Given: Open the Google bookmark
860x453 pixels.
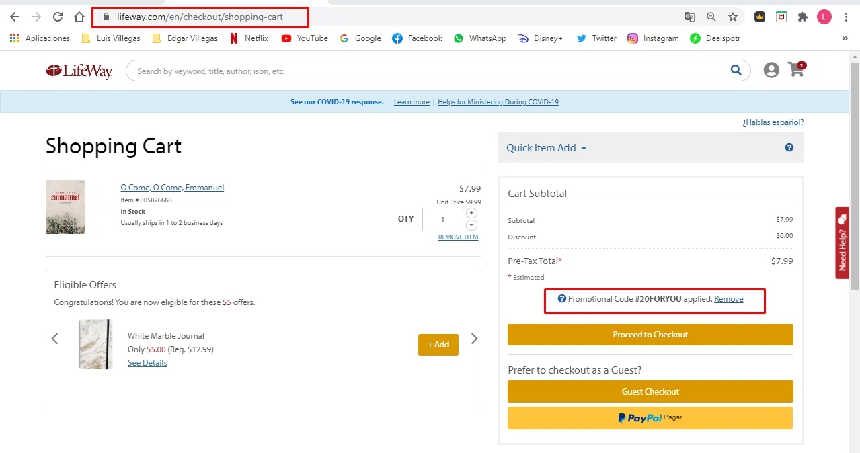Looking at the screenshot, I should pyautogui.click(x=360, y=38).
